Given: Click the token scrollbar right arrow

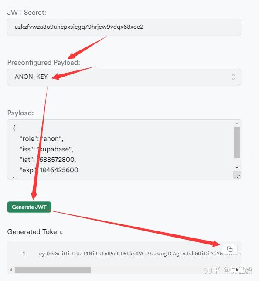Looking at the screenshot, I should point(237,270).
